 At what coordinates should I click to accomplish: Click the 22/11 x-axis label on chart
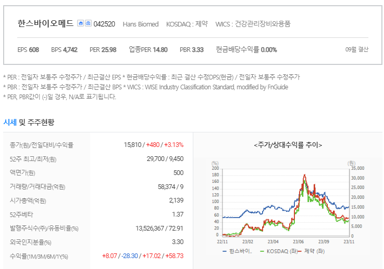tap(222, 241)
